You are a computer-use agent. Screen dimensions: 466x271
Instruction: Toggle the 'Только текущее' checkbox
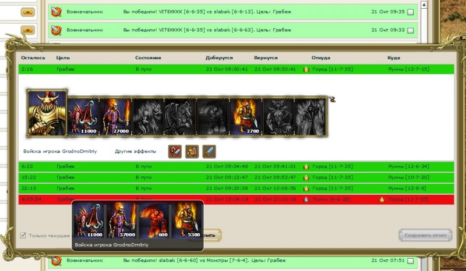(x=23, y=236)
